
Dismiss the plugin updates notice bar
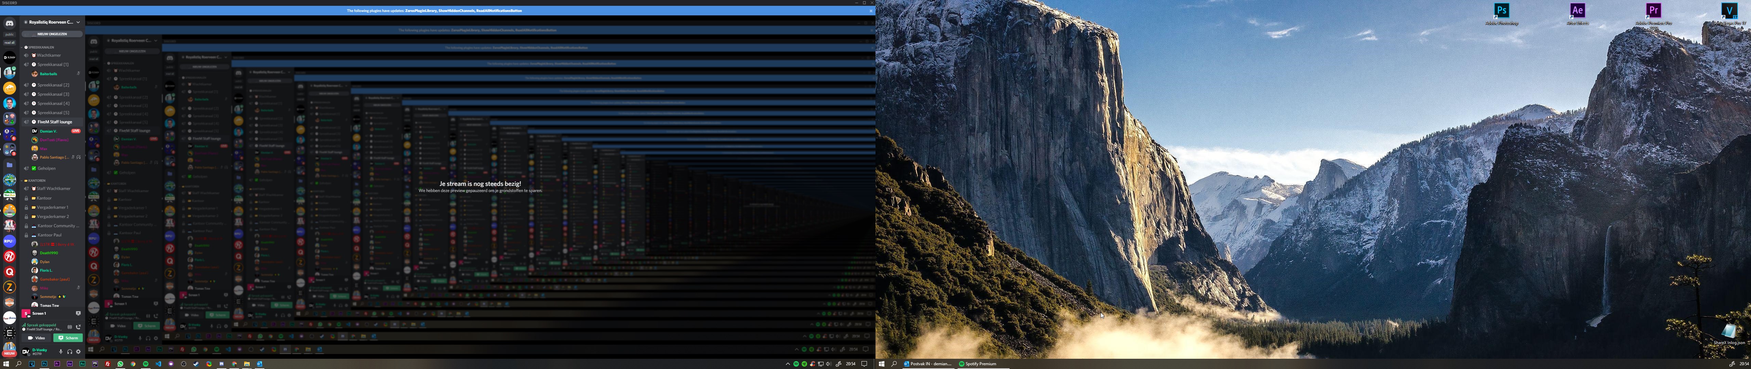point(870,11)
